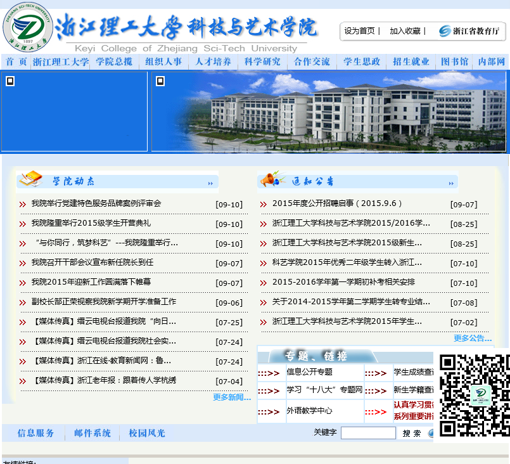Open the 科学研究 menu
This screenshot has height=464, width=510.
[262, 62]
